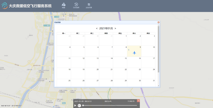Open the 地图 map view icon
213x108 pixels.
pos(63,5)
